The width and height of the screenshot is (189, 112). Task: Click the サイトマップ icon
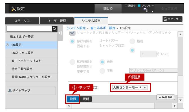tap(10, 91)
